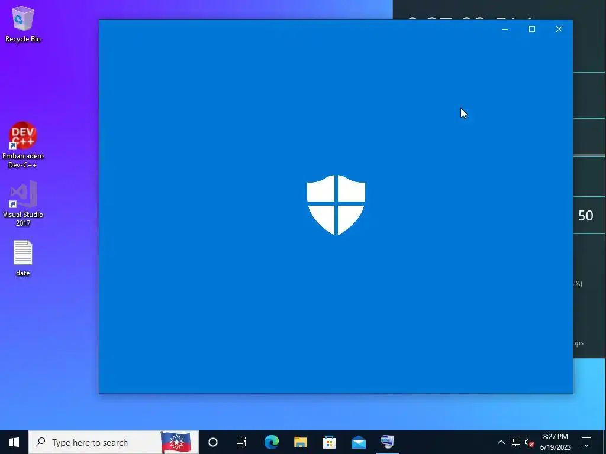This screenshot has width=606, height=454.
Task: Open the Action Center notifications icon
Action: 586,442
